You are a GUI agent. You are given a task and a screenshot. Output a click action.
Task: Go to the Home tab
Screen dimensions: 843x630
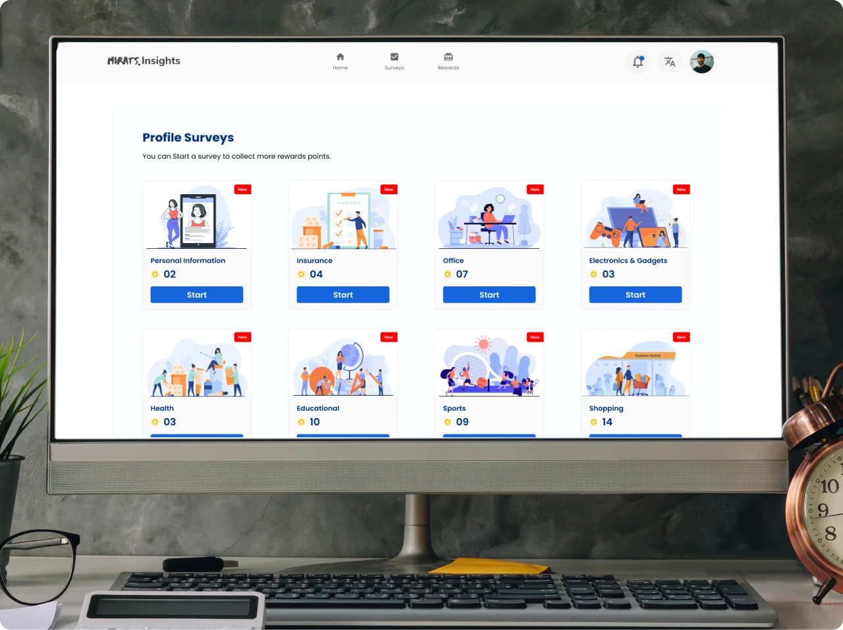click(x=340, y=61)
